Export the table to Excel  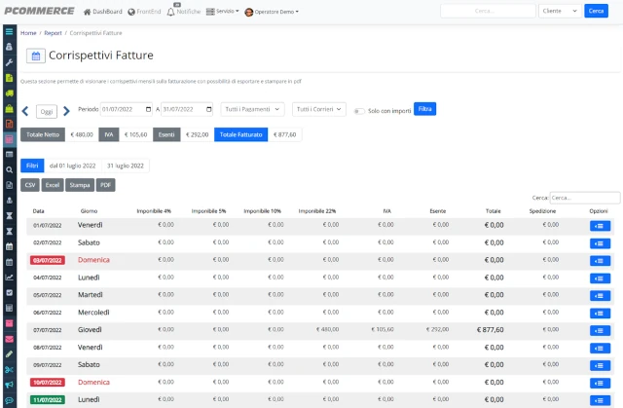(x=53, y=185)
